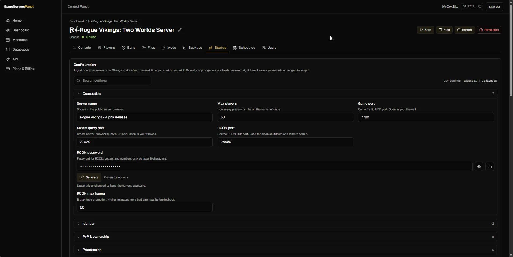The width and height of the screenshot is (513, 257).
Task: Stop the server
Action: click(444, 30)
